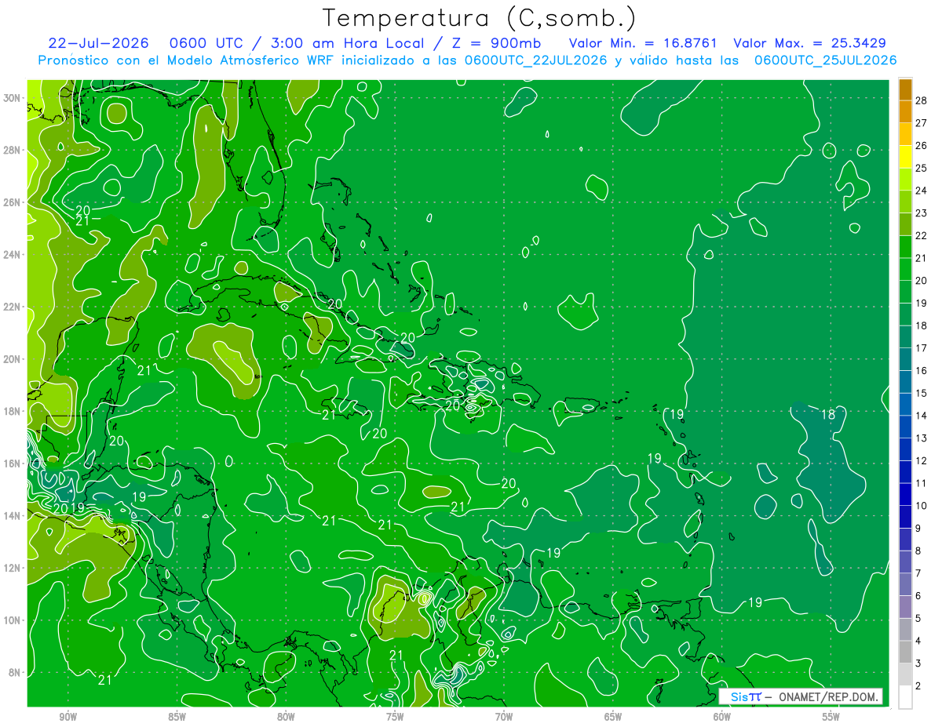This screenshot has height=727, width=942.
Task: Click the color scale label 19
Action: point(921,304)
